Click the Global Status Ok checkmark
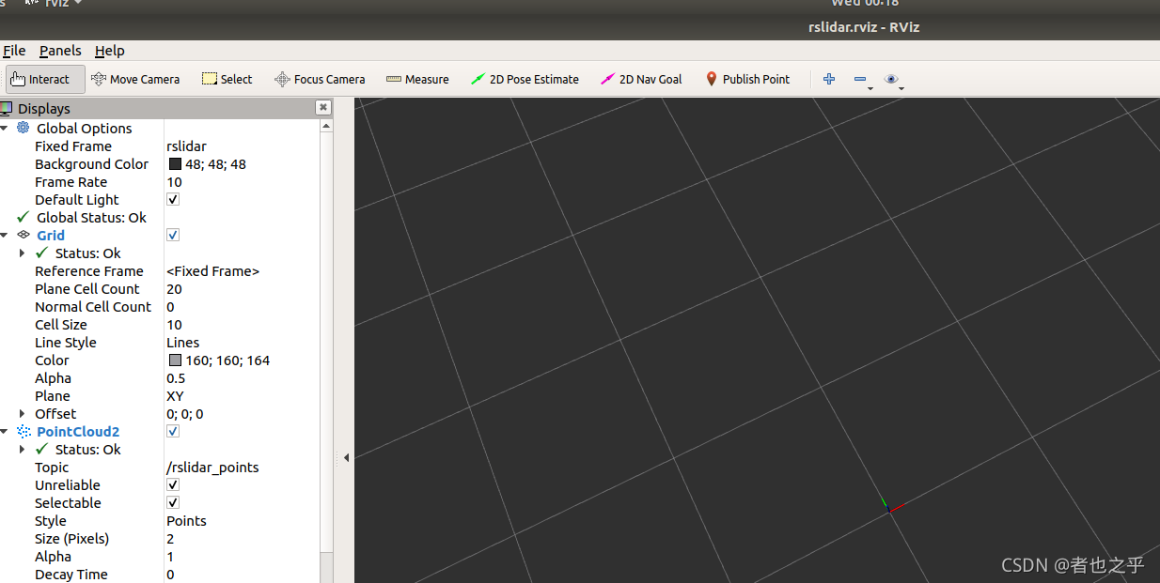Viewport: 1160px width, 583px height. pos(24,217)
